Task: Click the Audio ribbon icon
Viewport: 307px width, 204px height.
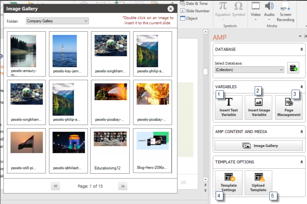Action: click(x=269, y=6)
